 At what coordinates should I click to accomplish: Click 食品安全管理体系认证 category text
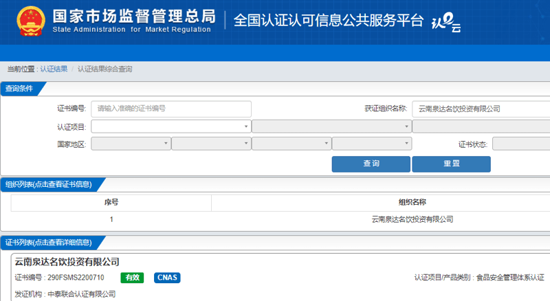(x=510, y=278)
